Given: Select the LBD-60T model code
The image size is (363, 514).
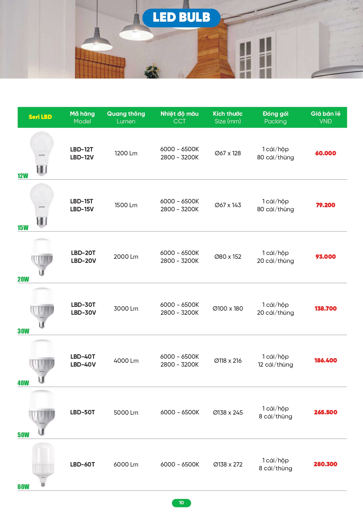Looking at the screenshot, I should coord(82,464).
